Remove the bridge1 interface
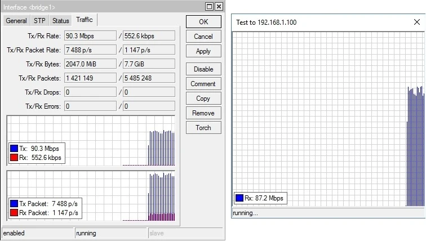This screenshot has height=241, width=426. click(x=203, y=113)
